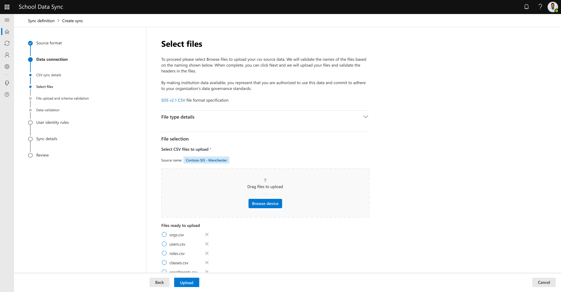Go to User identity rules step

pos(53,122)
